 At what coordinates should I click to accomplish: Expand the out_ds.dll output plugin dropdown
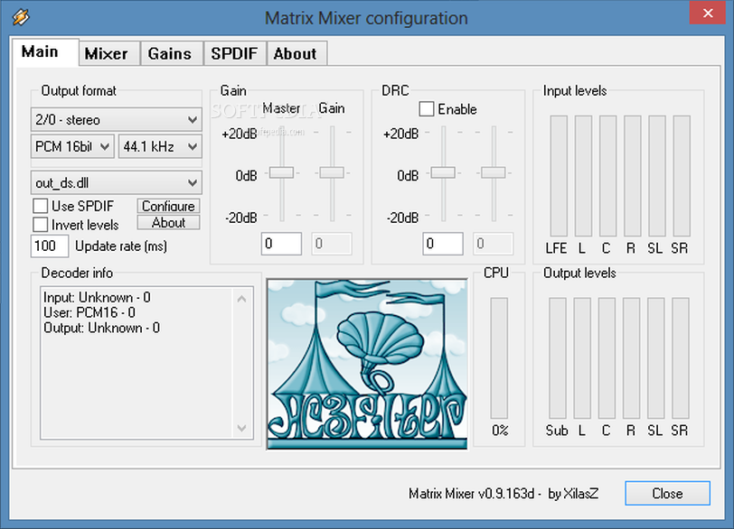pos(117,182)
